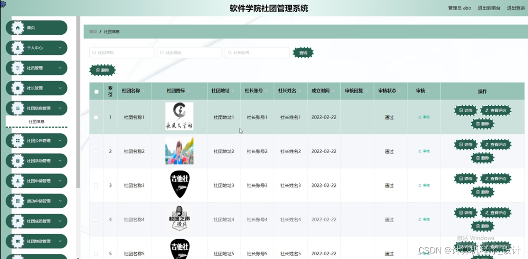Toggle the select-all checkbox in table header

(96, 91)
